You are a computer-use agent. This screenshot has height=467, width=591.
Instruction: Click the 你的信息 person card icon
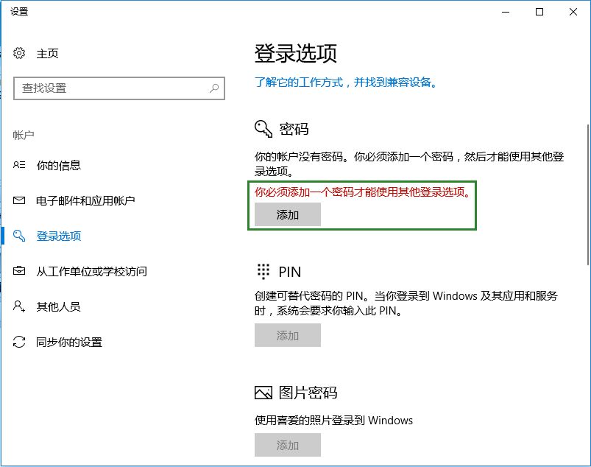tap(19, 165)
